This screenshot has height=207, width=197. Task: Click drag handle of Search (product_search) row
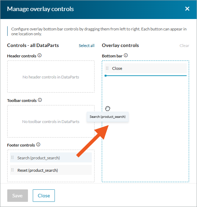pyautogui.click(x=12, y=158)
